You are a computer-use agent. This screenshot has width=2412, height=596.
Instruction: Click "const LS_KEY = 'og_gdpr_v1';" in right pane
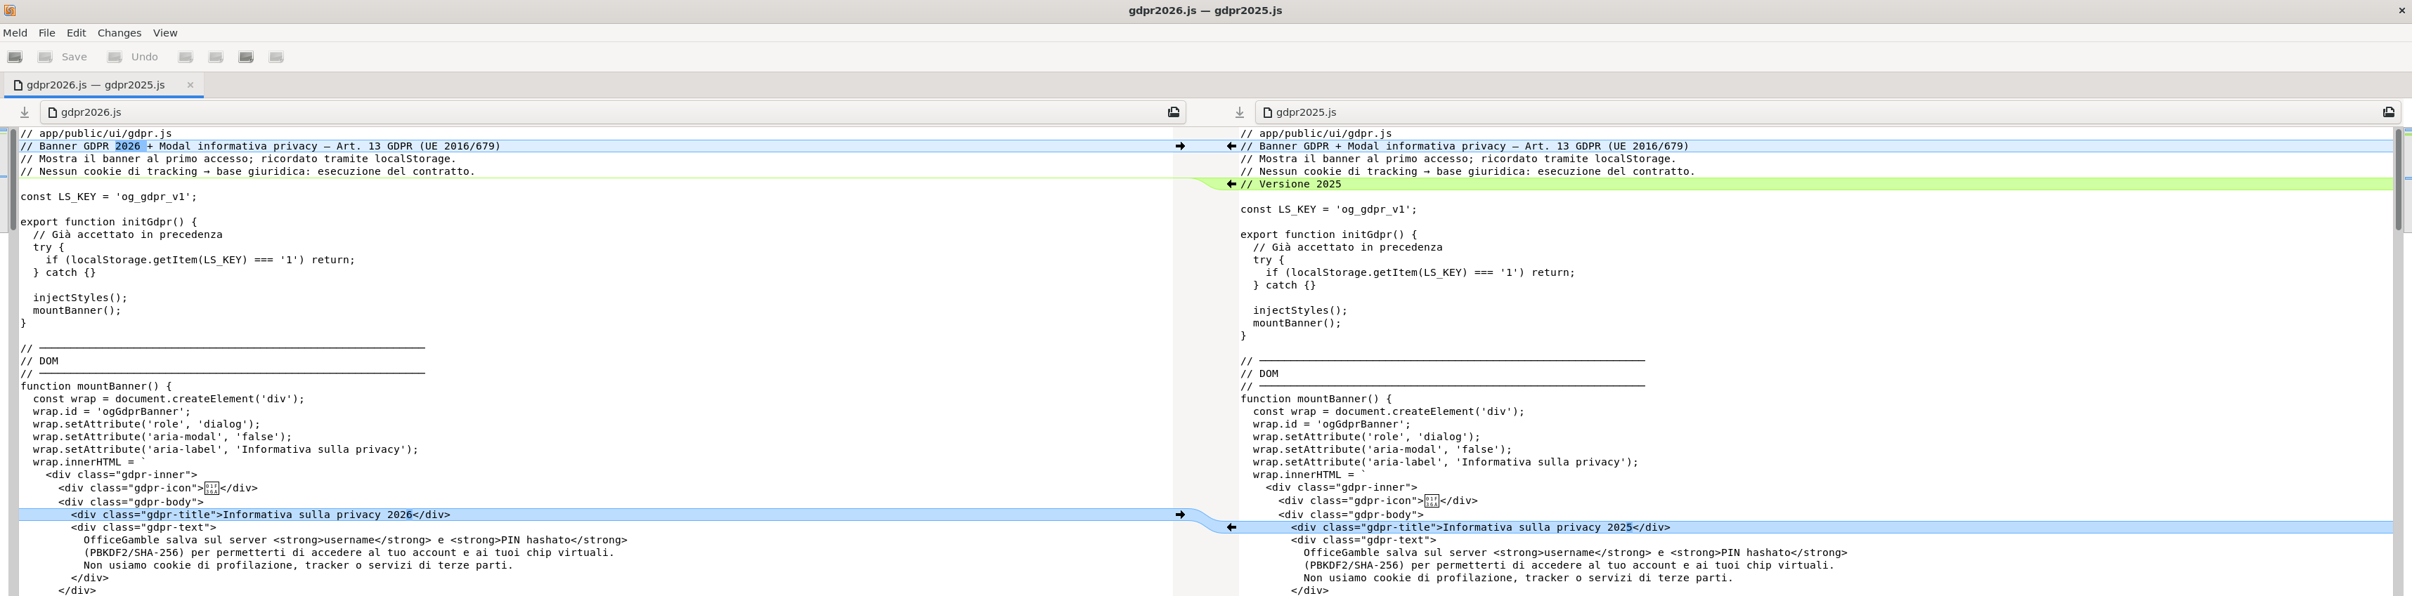pos(1329,210)
